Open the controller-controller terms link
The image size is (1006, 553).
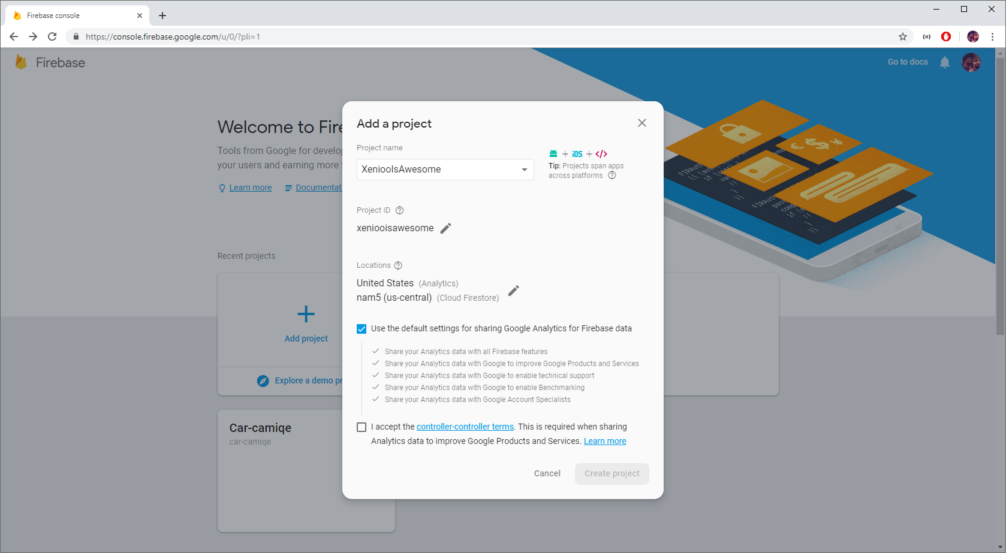pyautogui.click(x=465, y=427)
